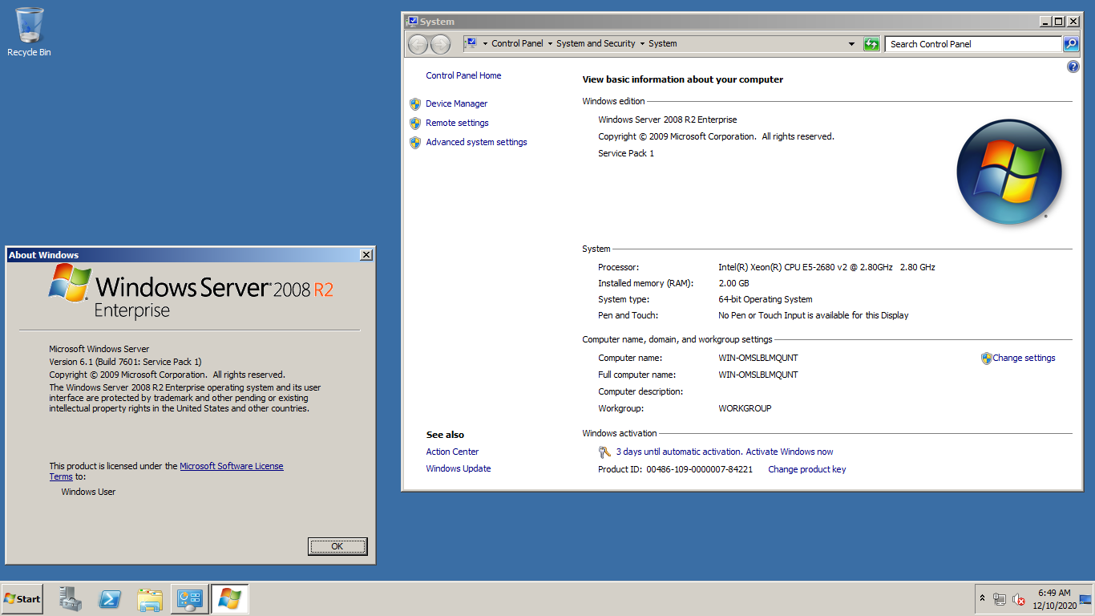Open the Action Center link
This screenshot has height=616, width=1095.
[x=452, y=452]
